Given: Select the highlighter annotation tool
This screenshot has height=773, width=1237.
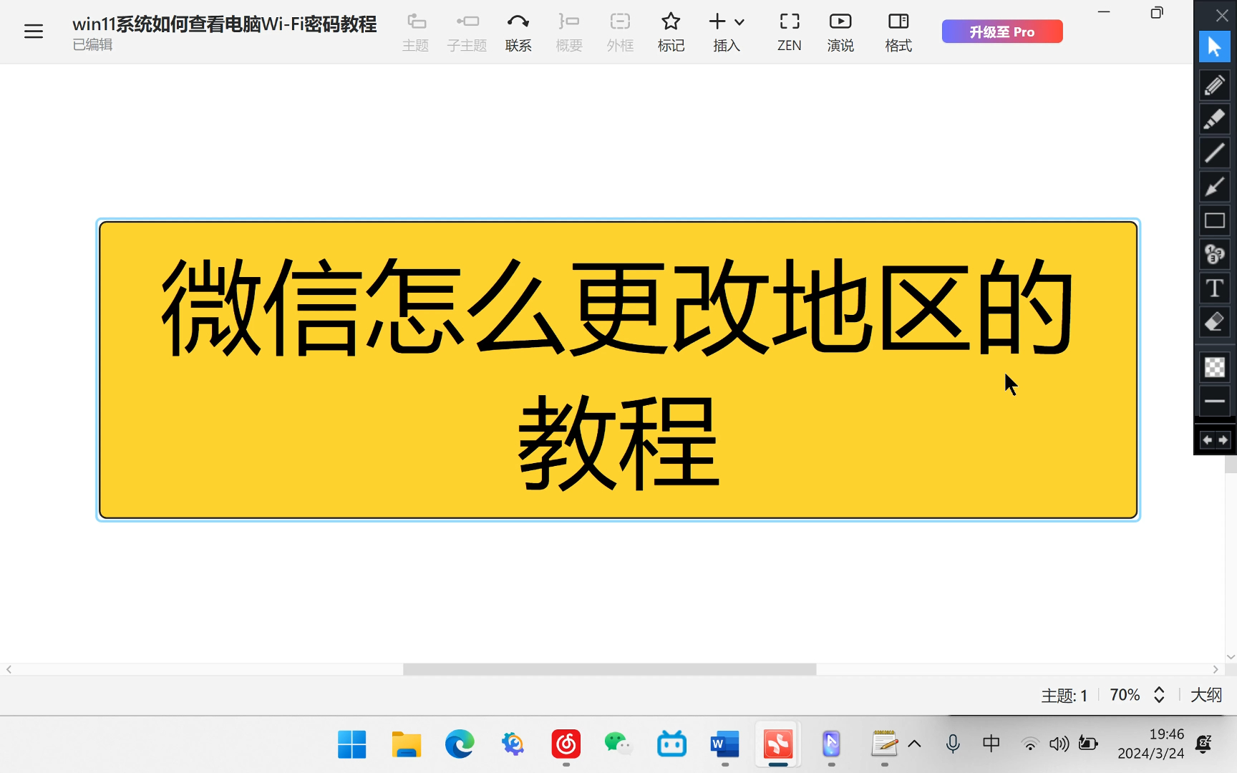Looking at the screenshot, I should 1214,119.
